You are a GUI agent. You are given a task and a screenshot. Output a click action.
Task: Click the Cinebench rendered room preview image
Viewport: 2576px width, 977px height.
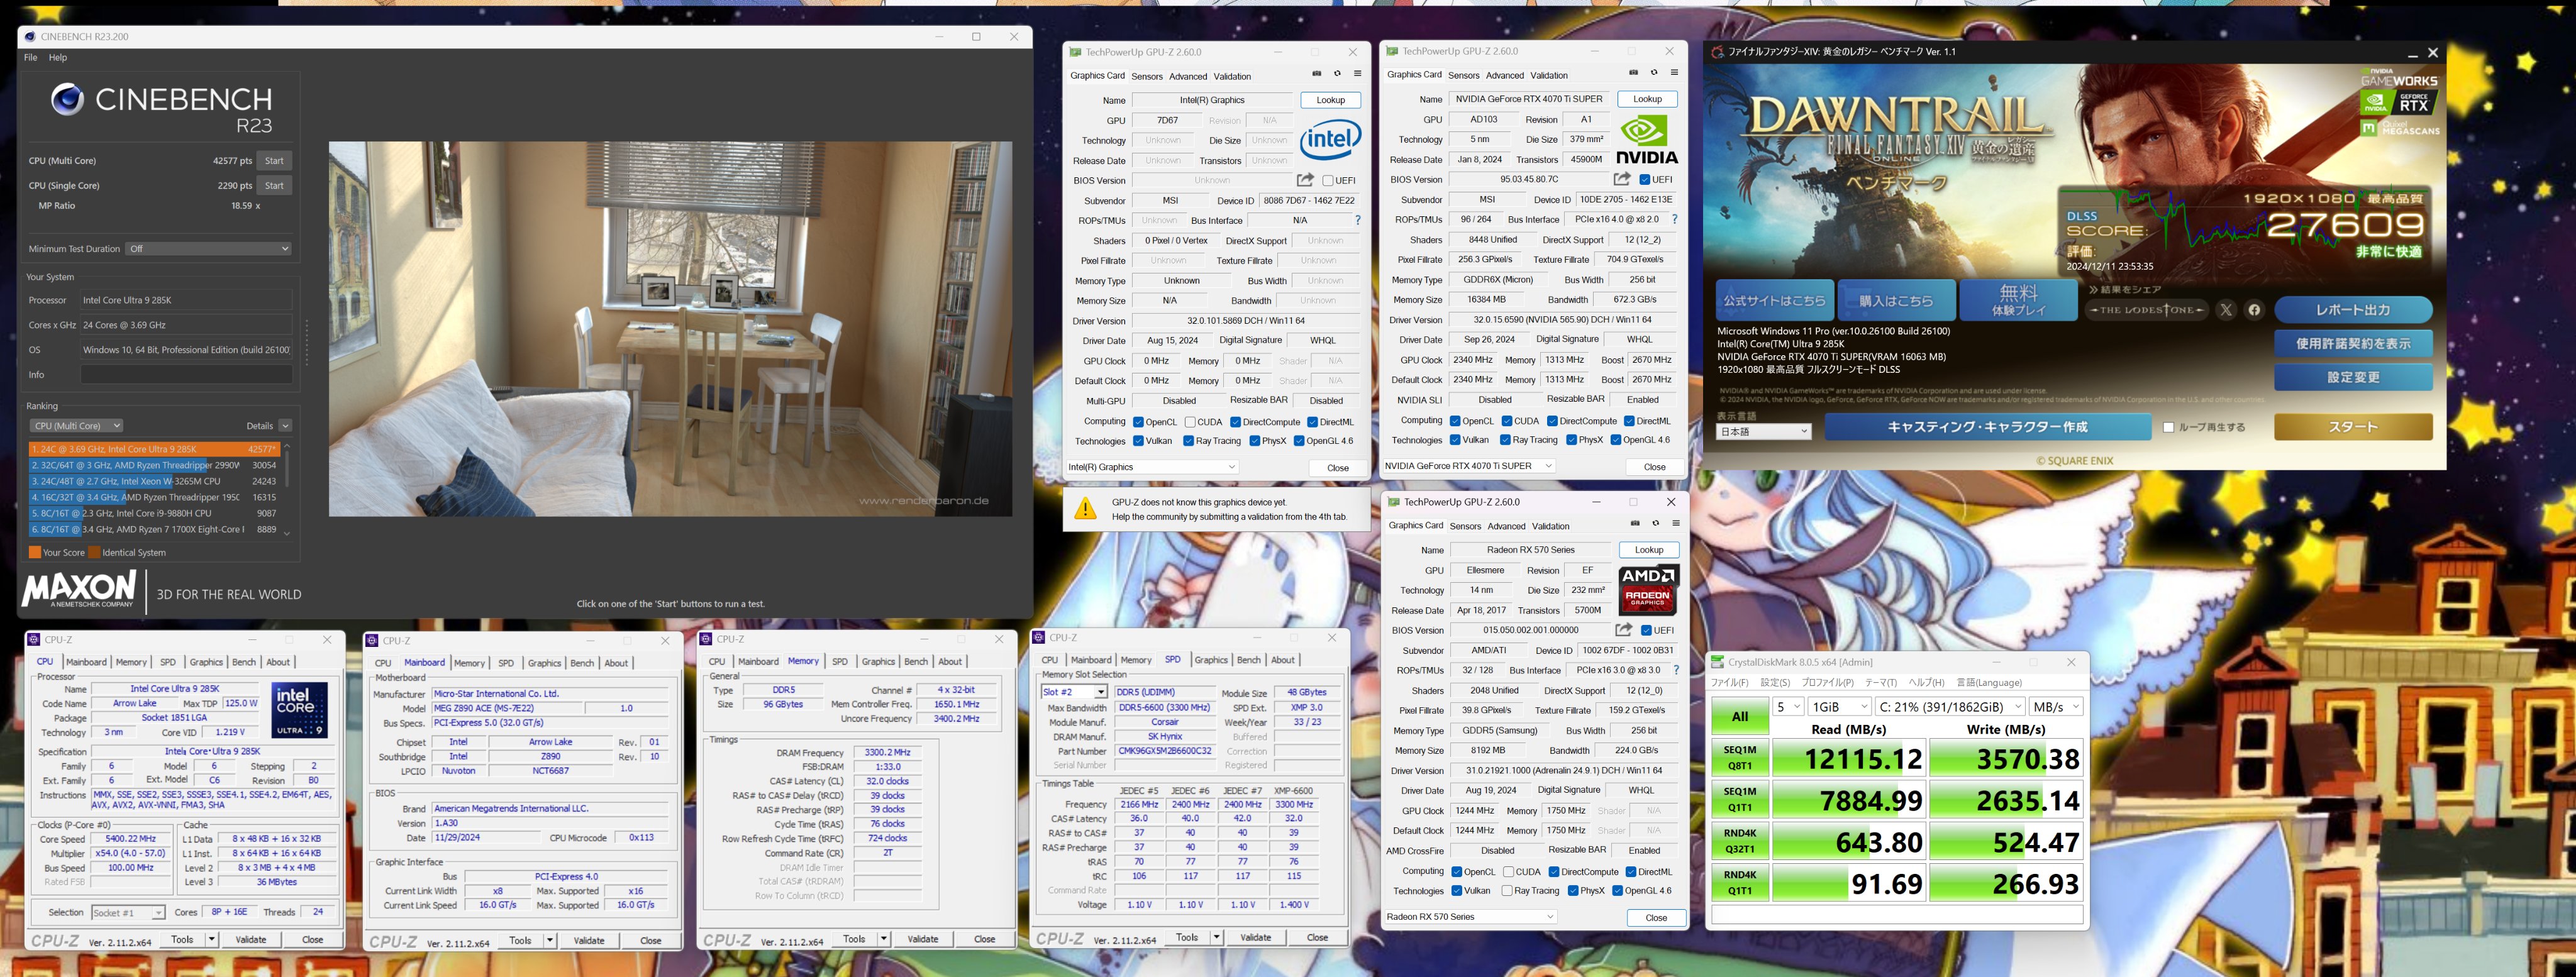(x=670, y=329)
